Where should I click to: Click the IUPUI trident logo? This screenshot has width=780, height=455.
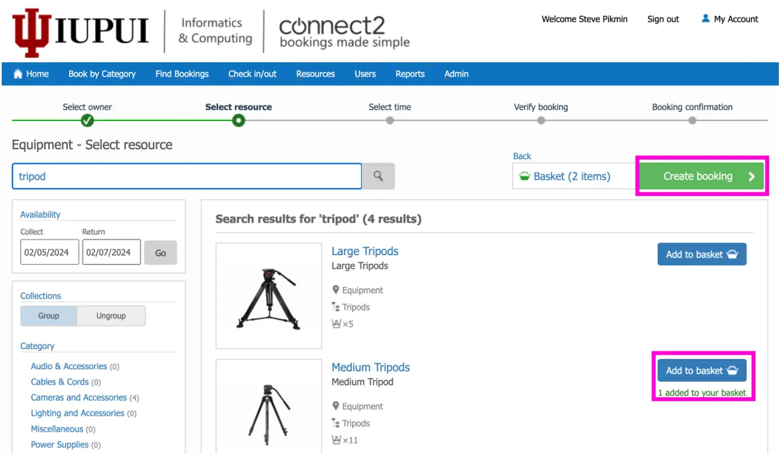point(31,32)
